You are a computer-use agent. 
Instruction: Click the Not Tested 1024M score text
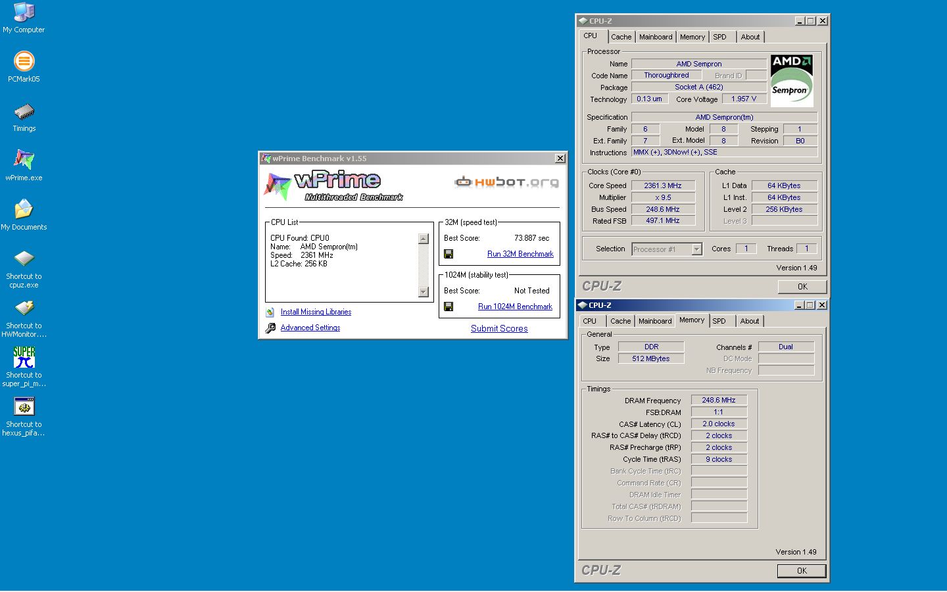click(x=532, y=291)
